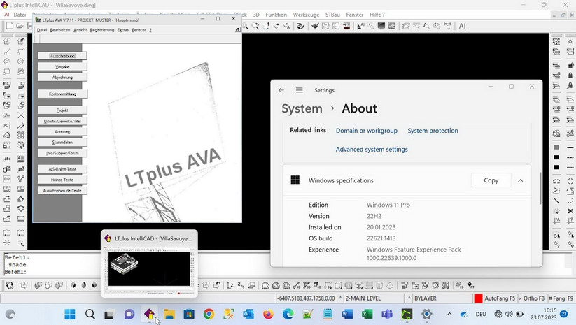
Task: Click the open file toolbar icon
Action: click(x=20, y=26)
